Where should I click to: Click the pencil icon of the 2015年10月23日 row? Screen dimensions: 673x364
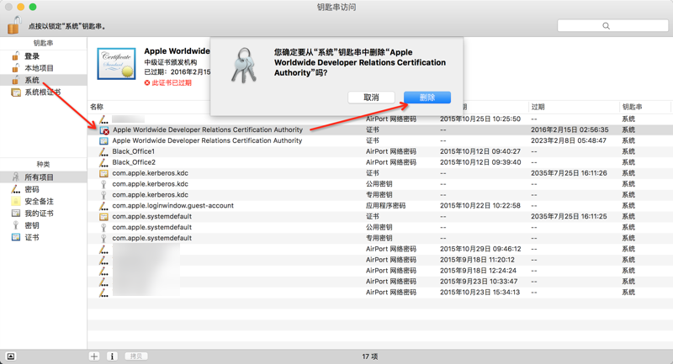pos(103,293)
